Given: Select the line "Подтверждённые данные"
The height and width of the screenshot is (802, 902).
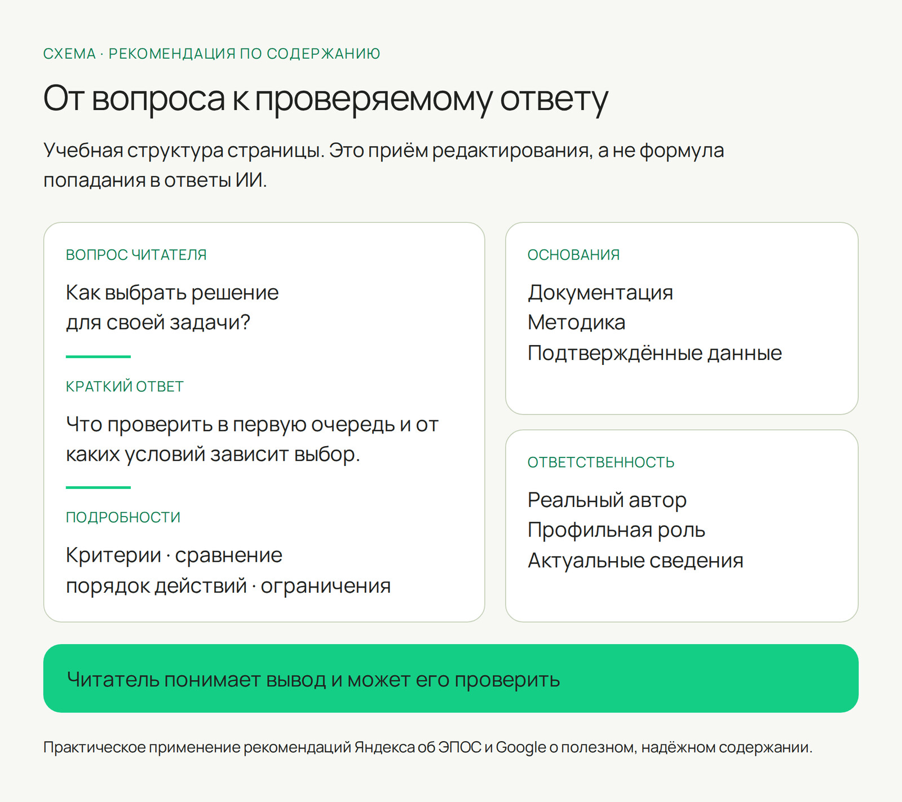Looking at the screenshot, I should 655,353.
